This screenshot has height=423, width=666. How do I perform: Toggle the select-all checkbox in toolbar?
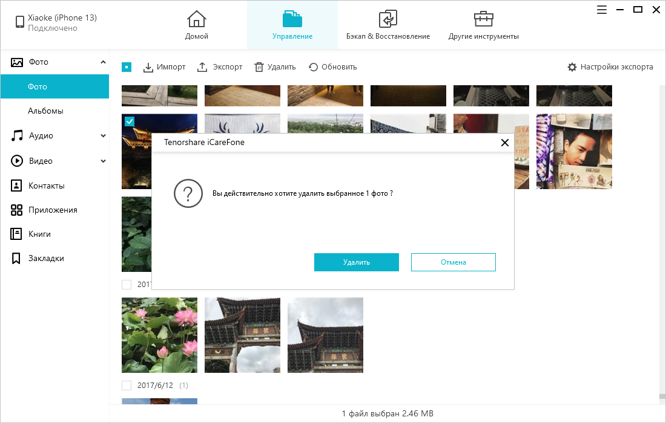click(x=127, y=67)
